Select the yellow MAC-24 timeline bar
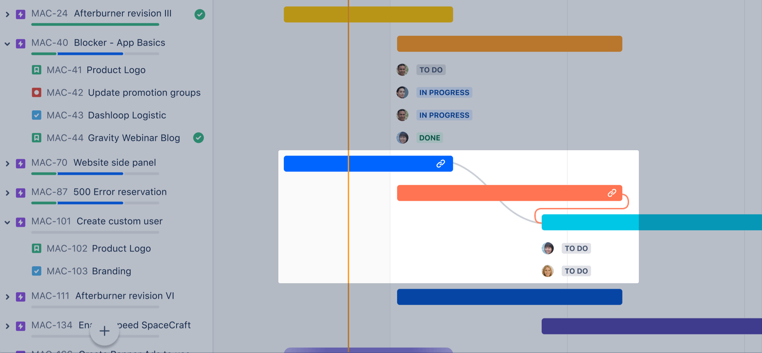This screenshot has height=353, width=762. pos(368,14)
